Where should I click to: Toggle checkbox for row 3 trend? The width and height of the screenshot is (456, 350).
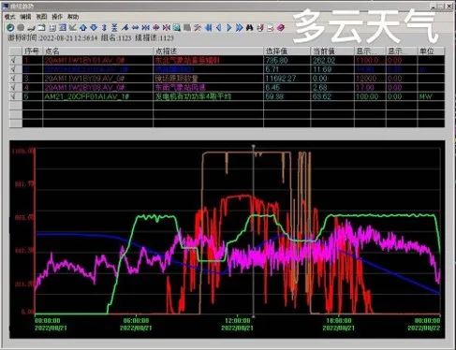pyautogui.click(x=14, y=79)
